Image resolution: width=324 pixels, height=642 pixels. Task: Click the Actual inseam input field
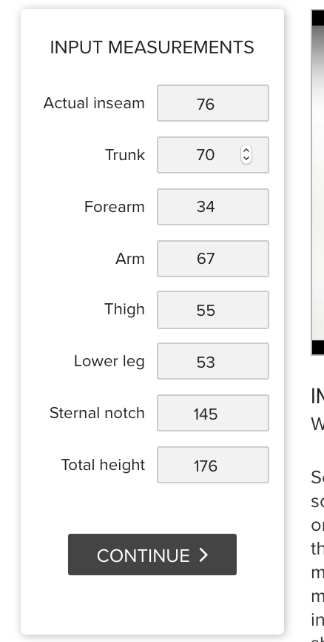click(x=213, y=103)
